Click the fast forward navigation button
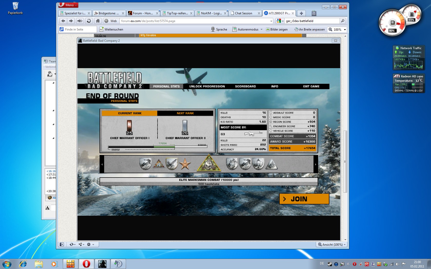This screenshot has height=269, width=431. (80, 21)
